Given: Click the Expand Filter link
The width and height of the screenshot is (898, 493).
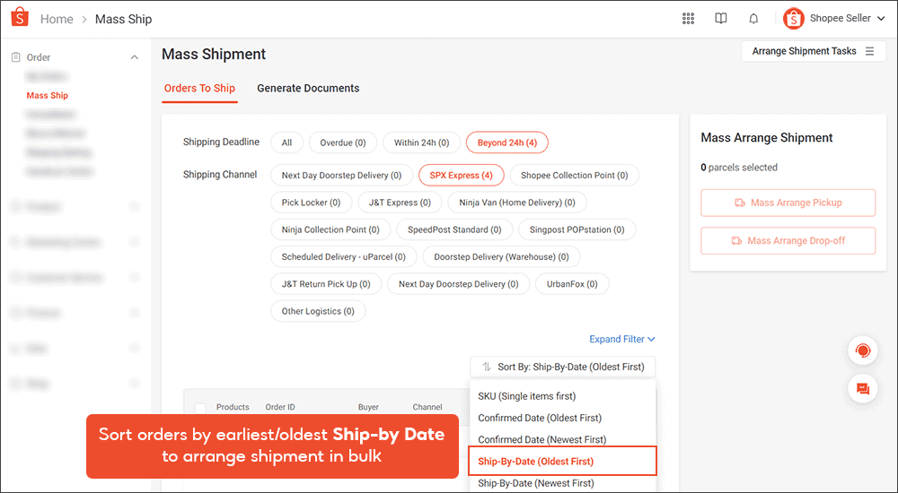Looking at the screenshot, I should click(622, 339).
